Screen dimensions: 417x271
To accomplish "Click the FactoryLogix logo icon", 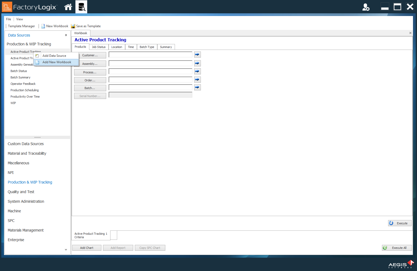I will pyautogui.click(x=6, y=7).
